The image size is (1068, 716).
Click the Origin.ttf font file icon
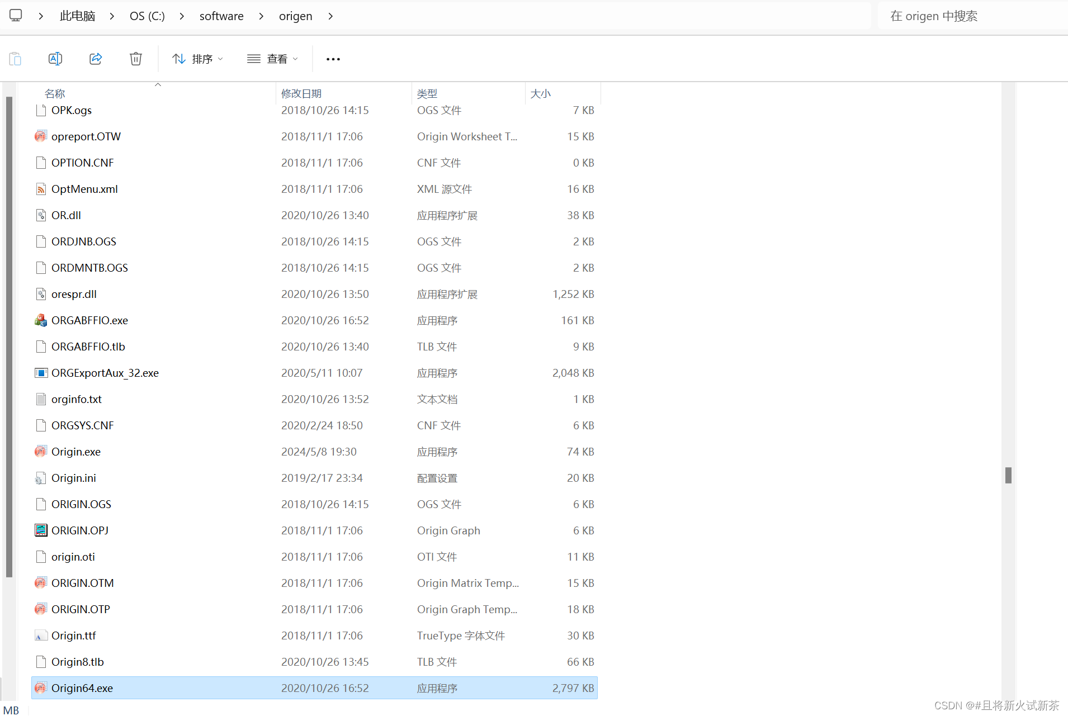click(41, 636)
